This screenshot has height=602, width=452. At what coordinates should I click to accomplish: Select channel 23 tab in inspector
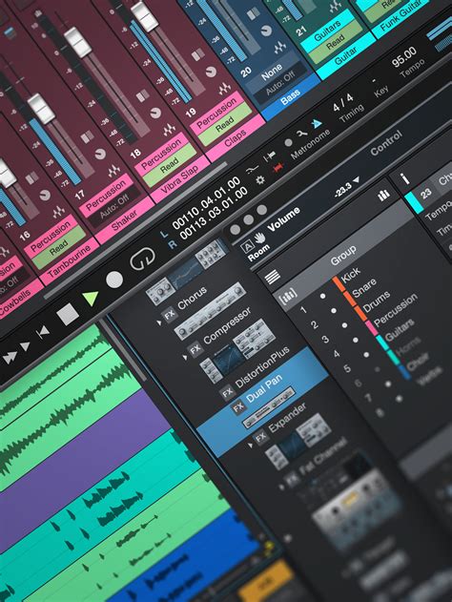point(425,193)
